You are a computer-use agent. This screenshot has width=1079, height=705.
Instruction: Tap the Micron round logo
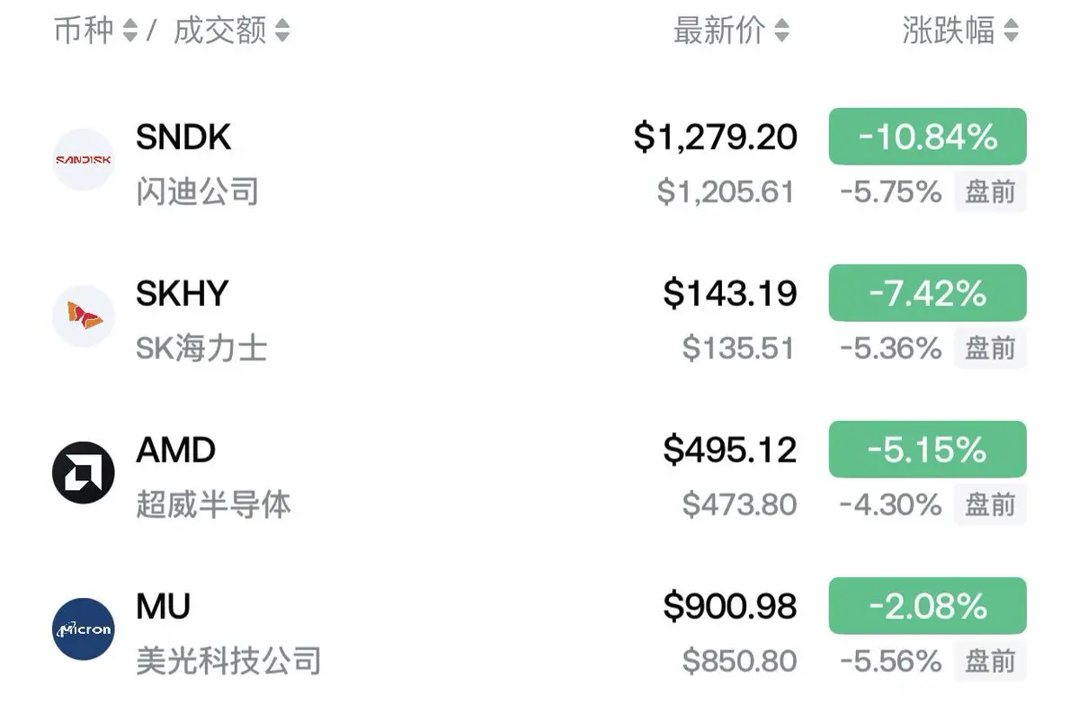[x=84, y=629]
